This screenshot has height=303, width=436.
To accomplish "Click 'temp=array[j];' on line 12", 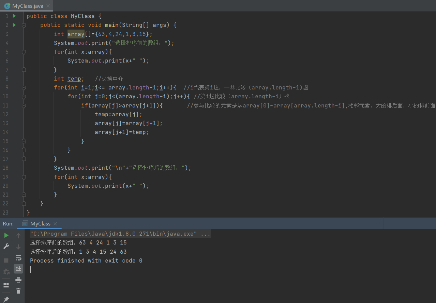I will coord(118,115).
